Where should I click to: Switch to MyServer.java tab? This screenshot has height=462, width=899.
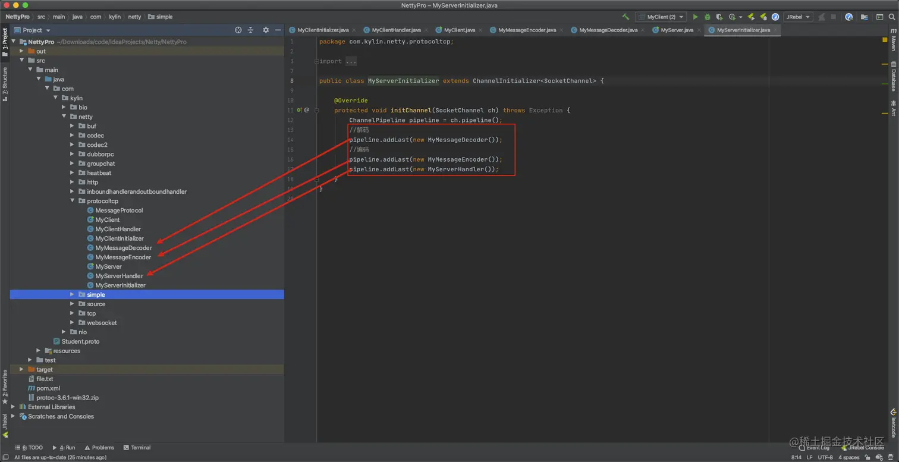point(677,30)
